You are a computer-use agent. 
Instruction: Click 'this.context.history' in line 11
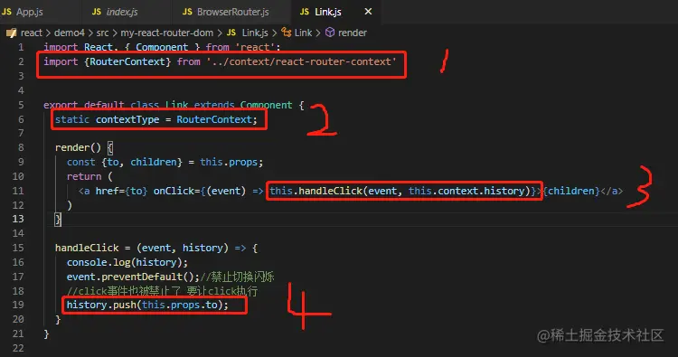click(466, 191)
